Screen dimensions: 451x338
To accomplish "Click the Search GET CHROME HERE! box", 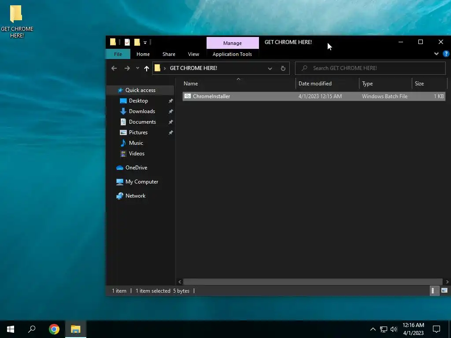I will click(370, 68).
